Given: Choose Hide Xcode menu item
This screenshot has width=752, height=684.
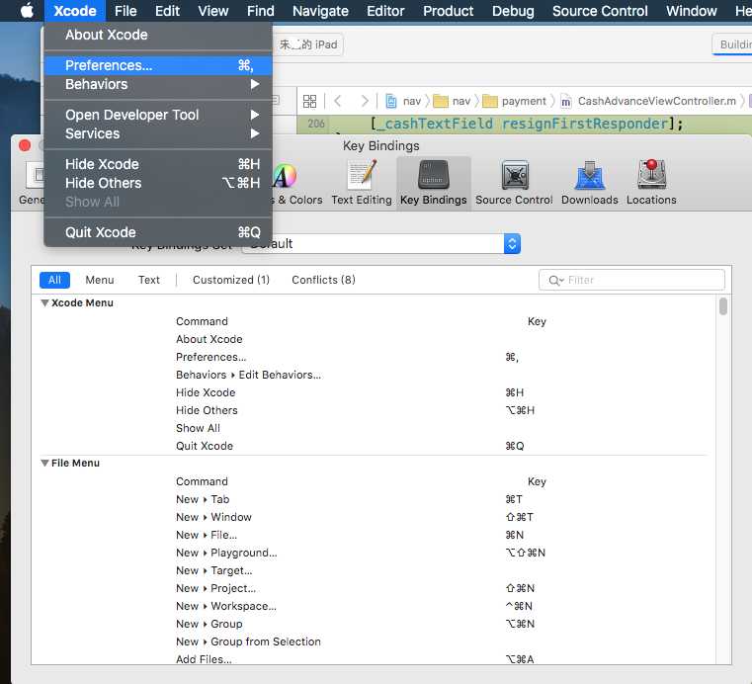Looking at the screenshot, I should pos(158,164).
